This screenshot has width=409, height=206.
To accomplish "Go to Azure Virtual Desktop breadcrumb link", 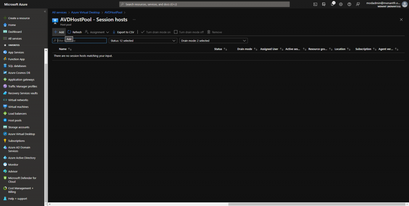I will pos(86,12).
